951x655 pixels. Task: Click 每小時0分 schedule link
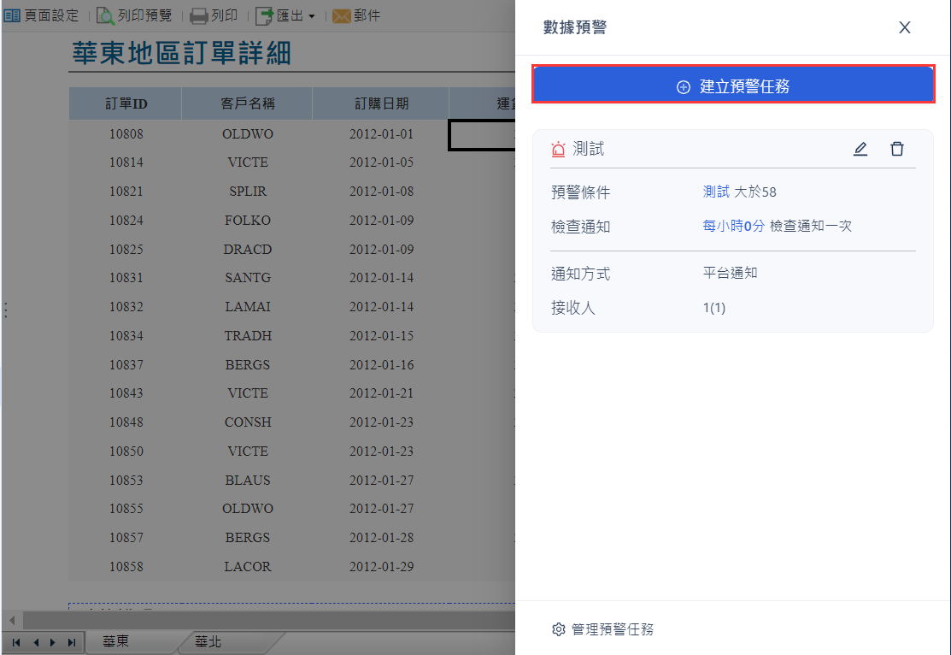733,226
